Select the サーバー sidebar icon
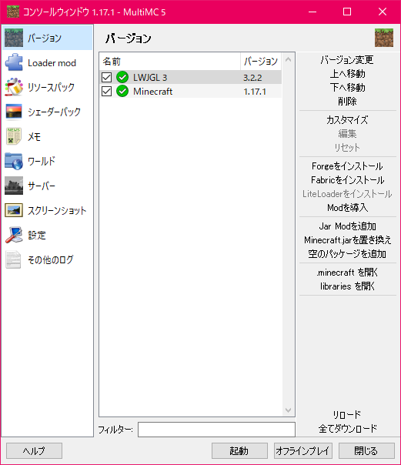The height and width of the screenshot is (465, 401). (14, 186)
